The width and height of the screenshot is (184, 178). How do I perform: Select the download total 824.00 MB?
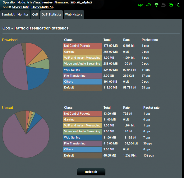(x=110, y=70)
